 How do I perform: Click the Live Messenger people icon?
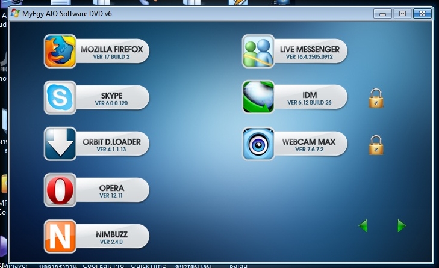(x=258, y=51)
